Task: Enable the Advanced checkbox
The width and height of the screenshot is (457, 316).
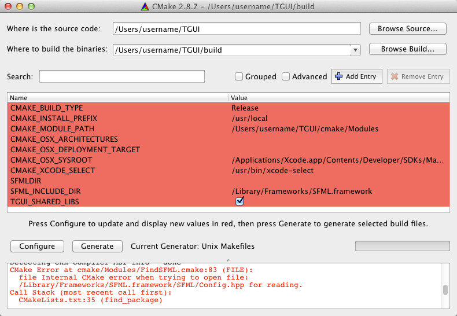Action: point(286,76)
